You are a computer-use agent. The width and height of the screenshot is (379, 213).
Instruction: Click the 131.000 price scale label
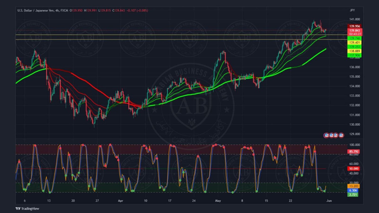click(x=354, y=115)
